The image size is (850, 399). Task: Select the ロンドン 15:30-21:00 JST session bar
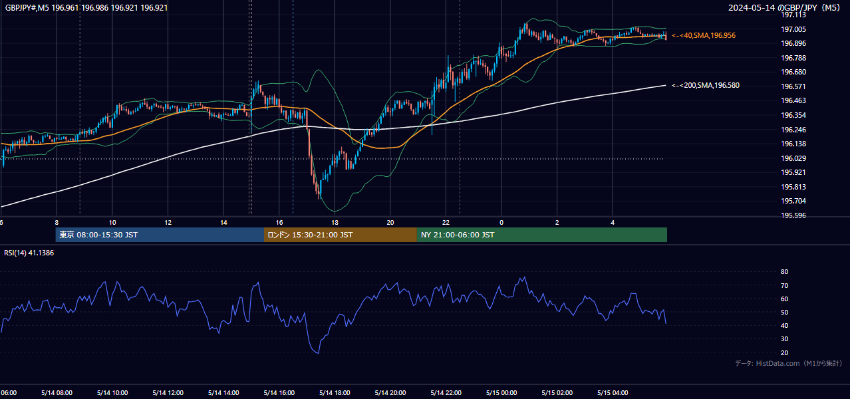(x=341, y=235)
